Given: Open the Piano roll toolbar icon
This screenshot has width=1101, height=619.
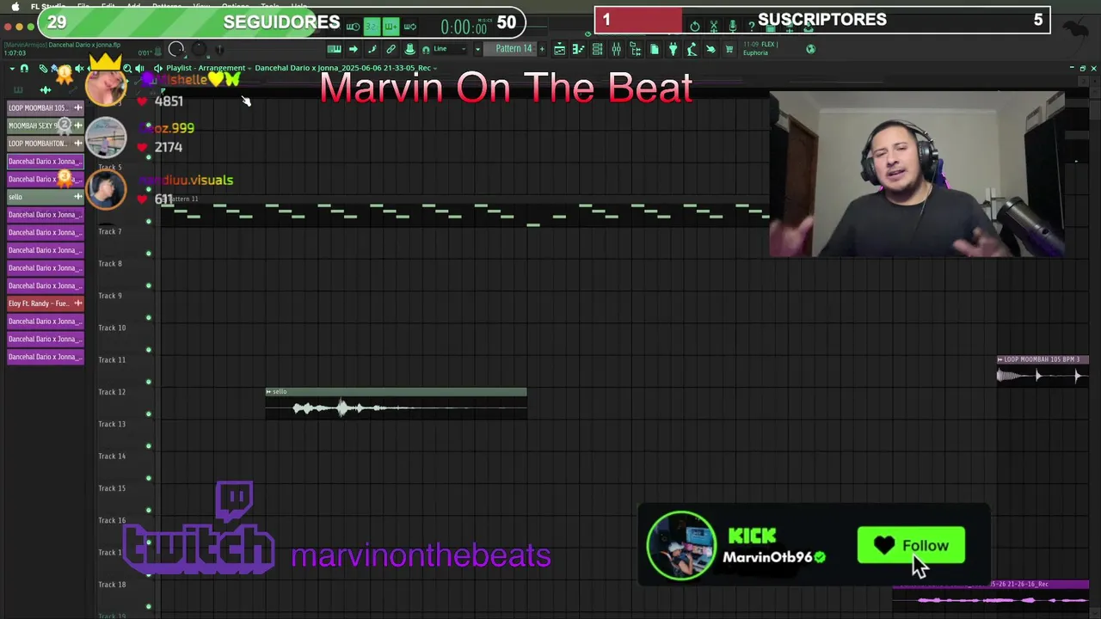Looking at the screenshot, I should (579, 49).
